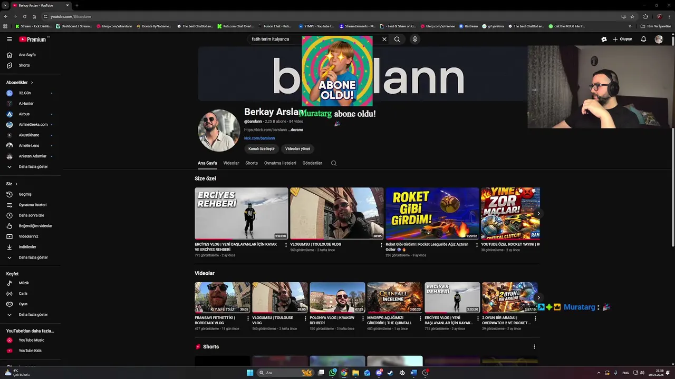This screenshot has width=675, height=379.
Task: Switch to the Gönderiler tab
Action: (x=312, y=163)
